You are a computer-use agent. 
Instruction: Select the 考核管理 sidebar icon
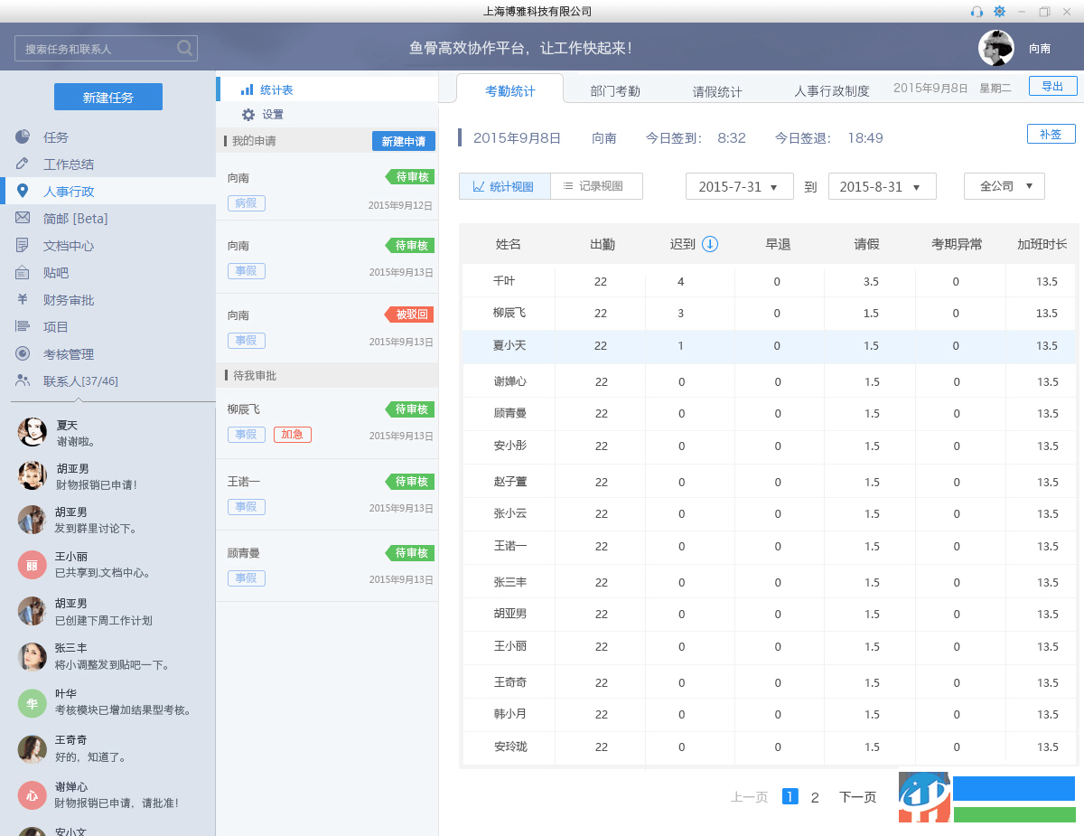pyautogui.click(x=21, y=353)
